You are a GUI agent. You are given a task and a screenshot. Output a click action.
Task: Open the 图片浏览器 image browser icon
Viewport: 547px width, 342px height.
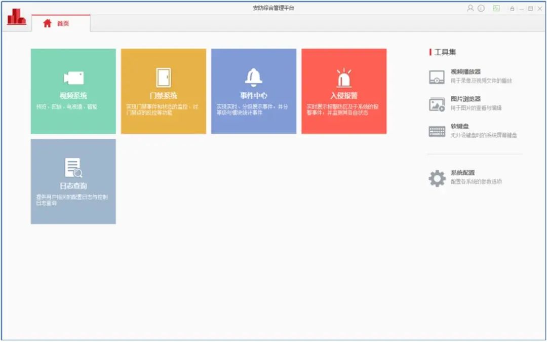point(436,103)
